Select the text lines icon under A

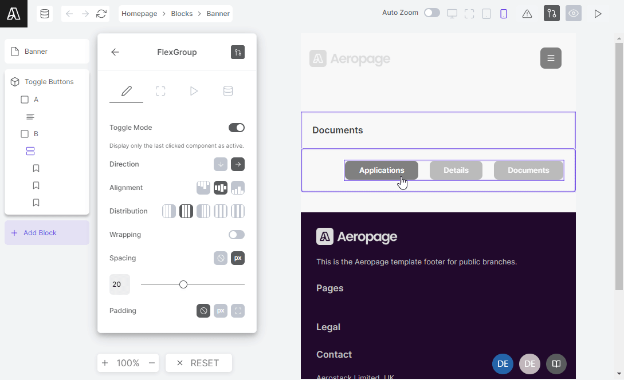pos(30,117)
